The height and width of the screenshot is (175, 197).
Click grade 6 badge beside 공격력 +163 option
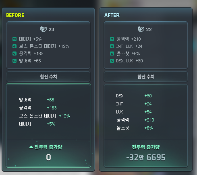tap(15, 54)
